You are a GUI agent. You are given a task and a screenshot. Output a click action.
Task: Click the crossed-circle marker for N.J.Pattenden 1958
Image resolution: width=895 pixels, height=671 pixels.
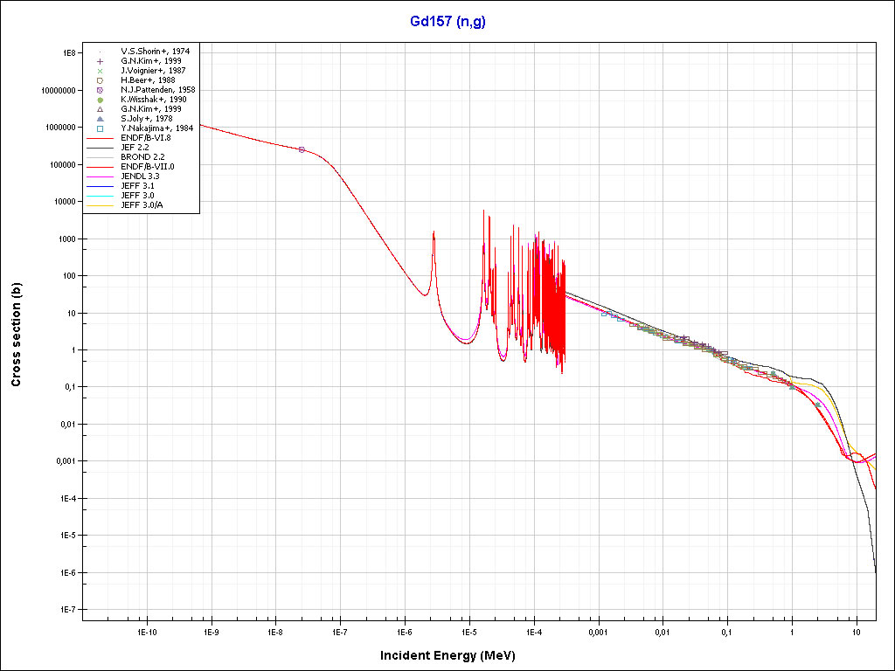101,90
